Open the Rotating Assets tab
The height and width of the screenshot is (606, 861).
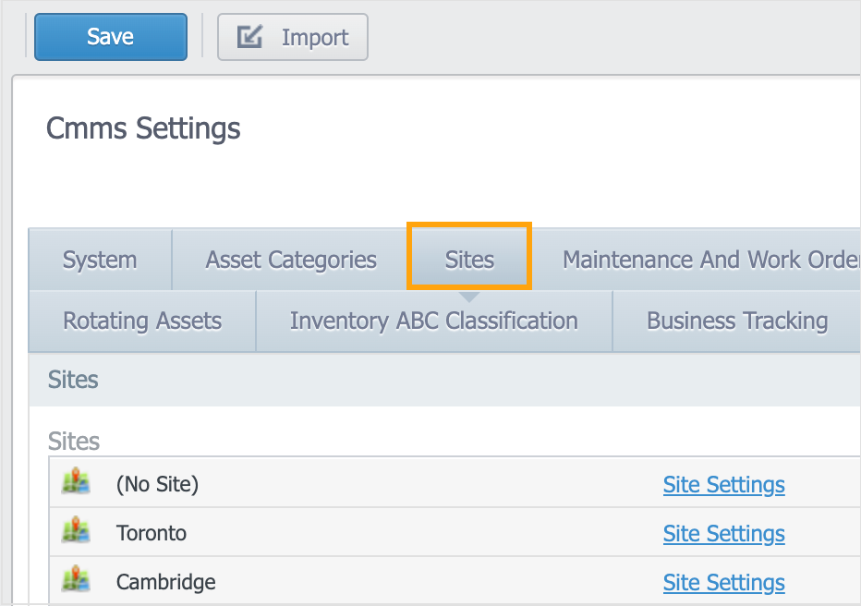[x=142, y=321]
